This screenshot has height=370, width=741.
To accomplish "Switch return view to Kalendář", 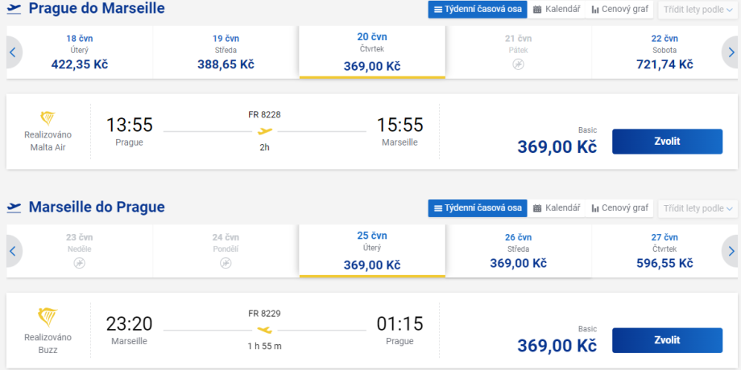I will (556, 208).
